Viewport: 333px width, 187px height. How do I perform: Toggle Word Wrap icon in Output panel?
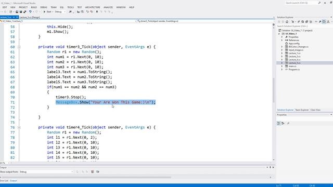[x=98, y=172]
